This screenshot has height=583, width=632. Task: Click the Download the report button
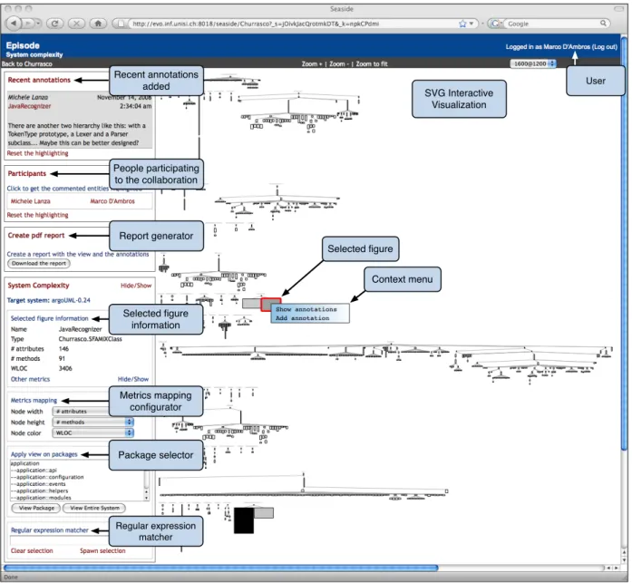point(39,264)
